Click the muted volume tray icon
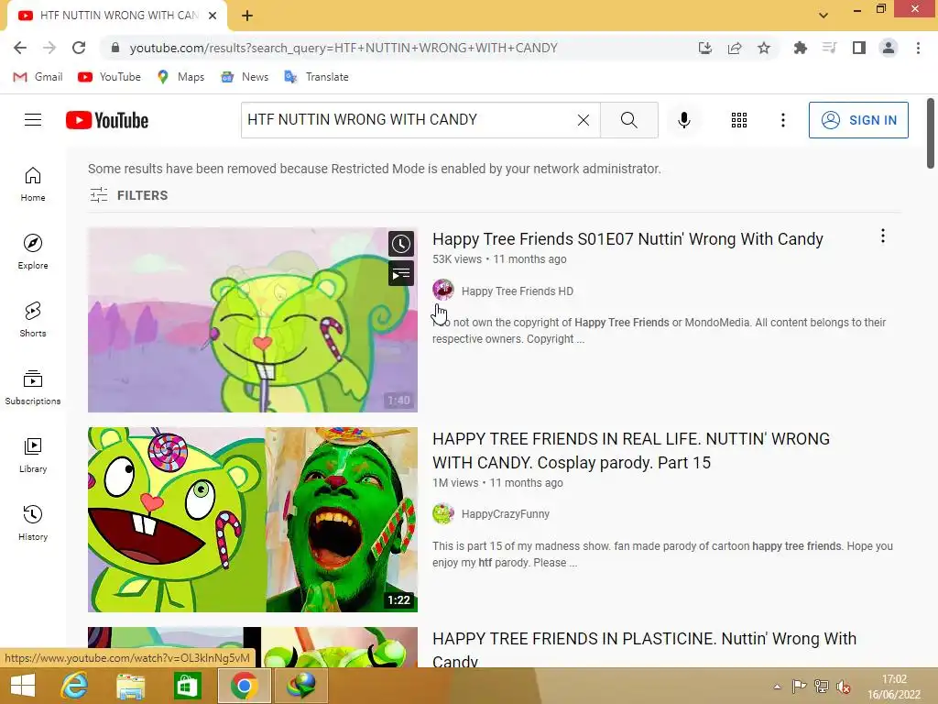 coord(844,687)
